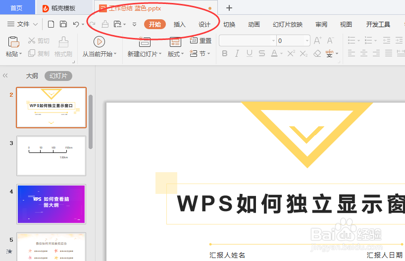This screenshot has height=261, width=405.
Task: Switch to the 大纲 outline view
Action: tap(32, 75)
